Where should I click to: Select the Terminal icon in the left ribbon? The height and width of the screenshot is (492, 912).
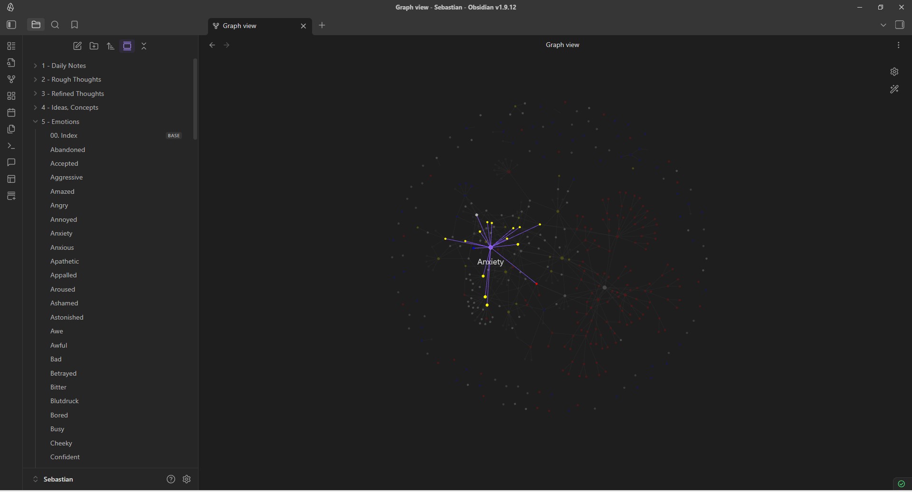11,146
